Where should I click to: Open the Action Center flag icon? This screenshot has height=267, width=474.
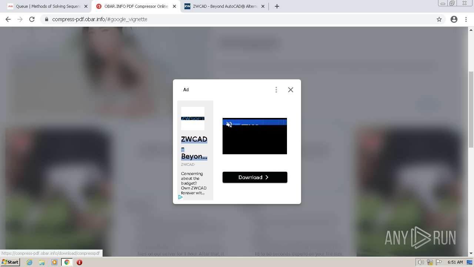point(439,262)
